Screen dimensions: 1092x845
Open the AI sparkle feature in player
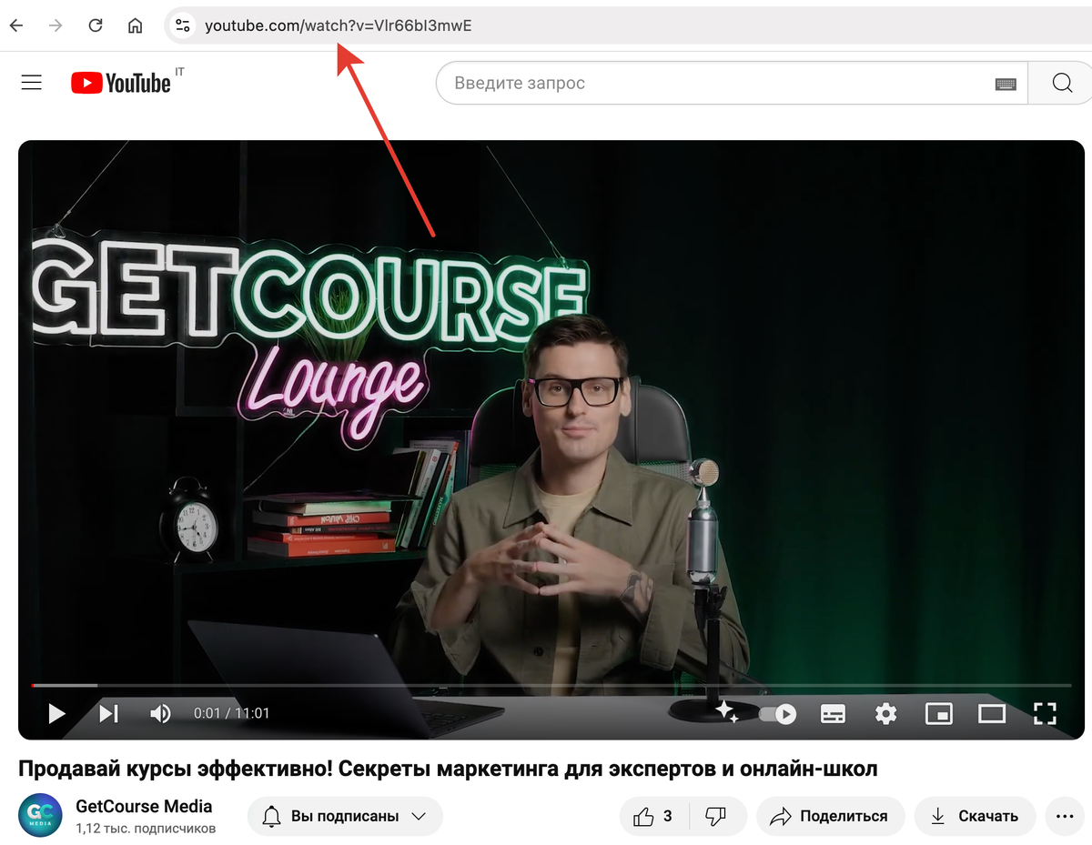click(x=727, y=712)
